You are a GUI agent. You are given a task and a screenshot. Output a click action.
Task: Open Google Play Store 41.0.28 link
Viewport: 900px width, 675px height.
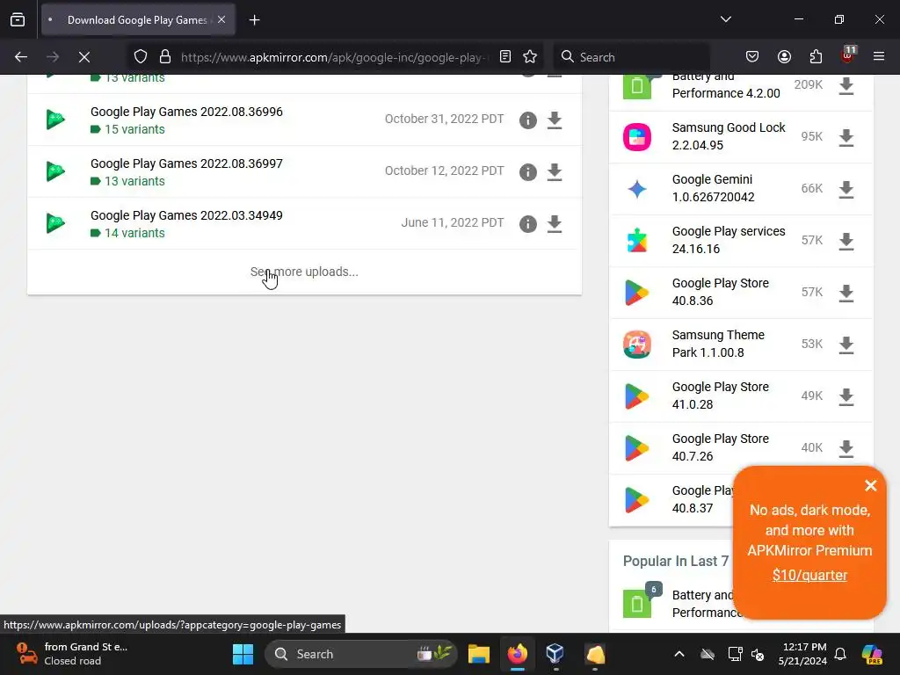coord(721,396)
